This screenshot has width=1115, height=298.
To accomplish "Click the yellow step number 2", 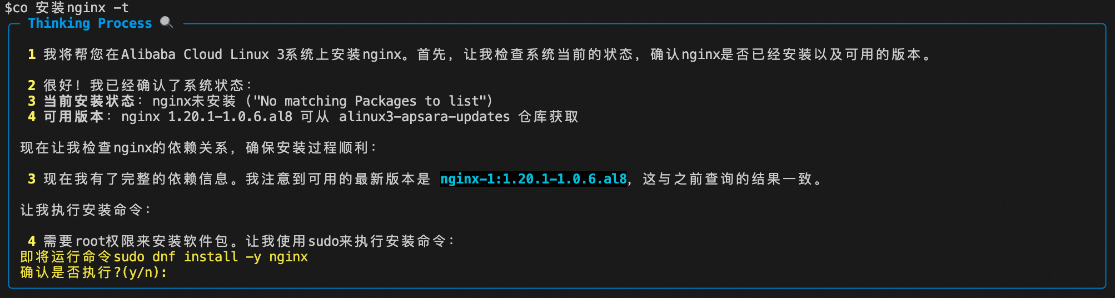I will tap(32, 86).
